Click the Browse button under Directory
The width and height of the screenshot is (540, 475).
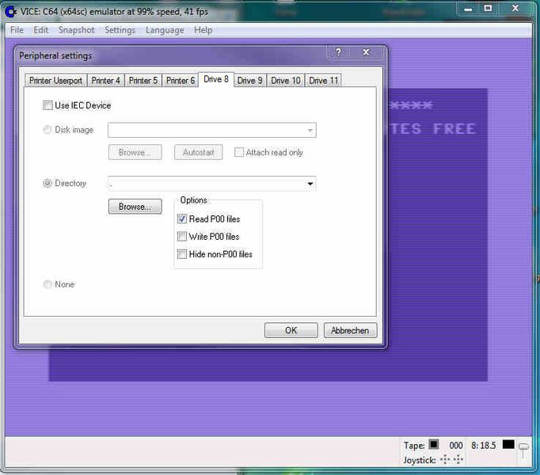135,207
